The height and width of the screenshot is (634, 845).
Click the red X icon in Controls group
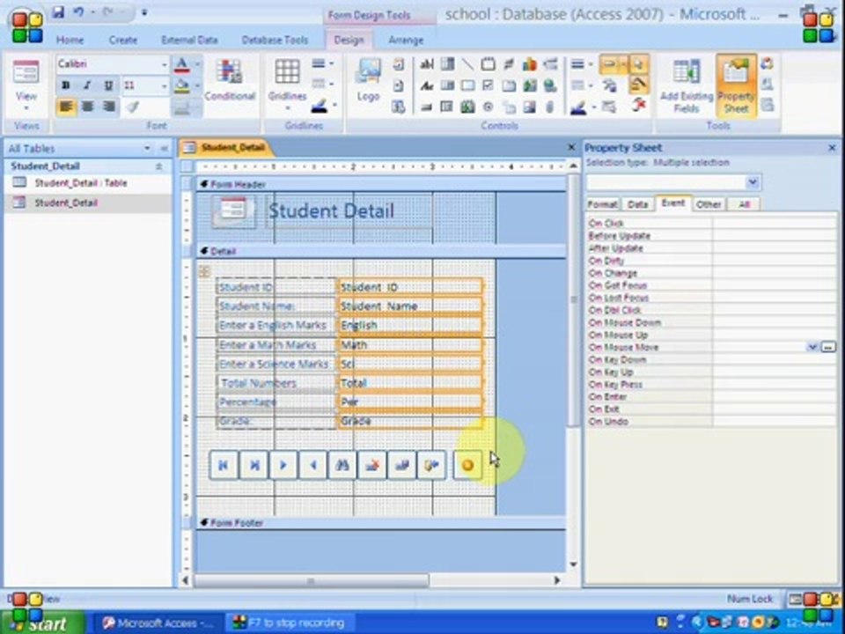tap(639, 105)
